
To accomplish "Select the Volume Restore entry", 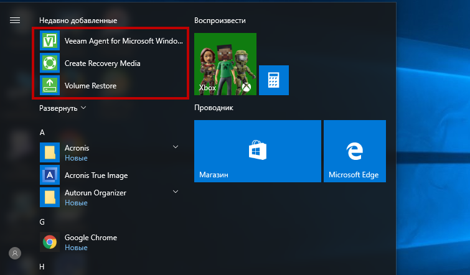I will coord(111,85).
